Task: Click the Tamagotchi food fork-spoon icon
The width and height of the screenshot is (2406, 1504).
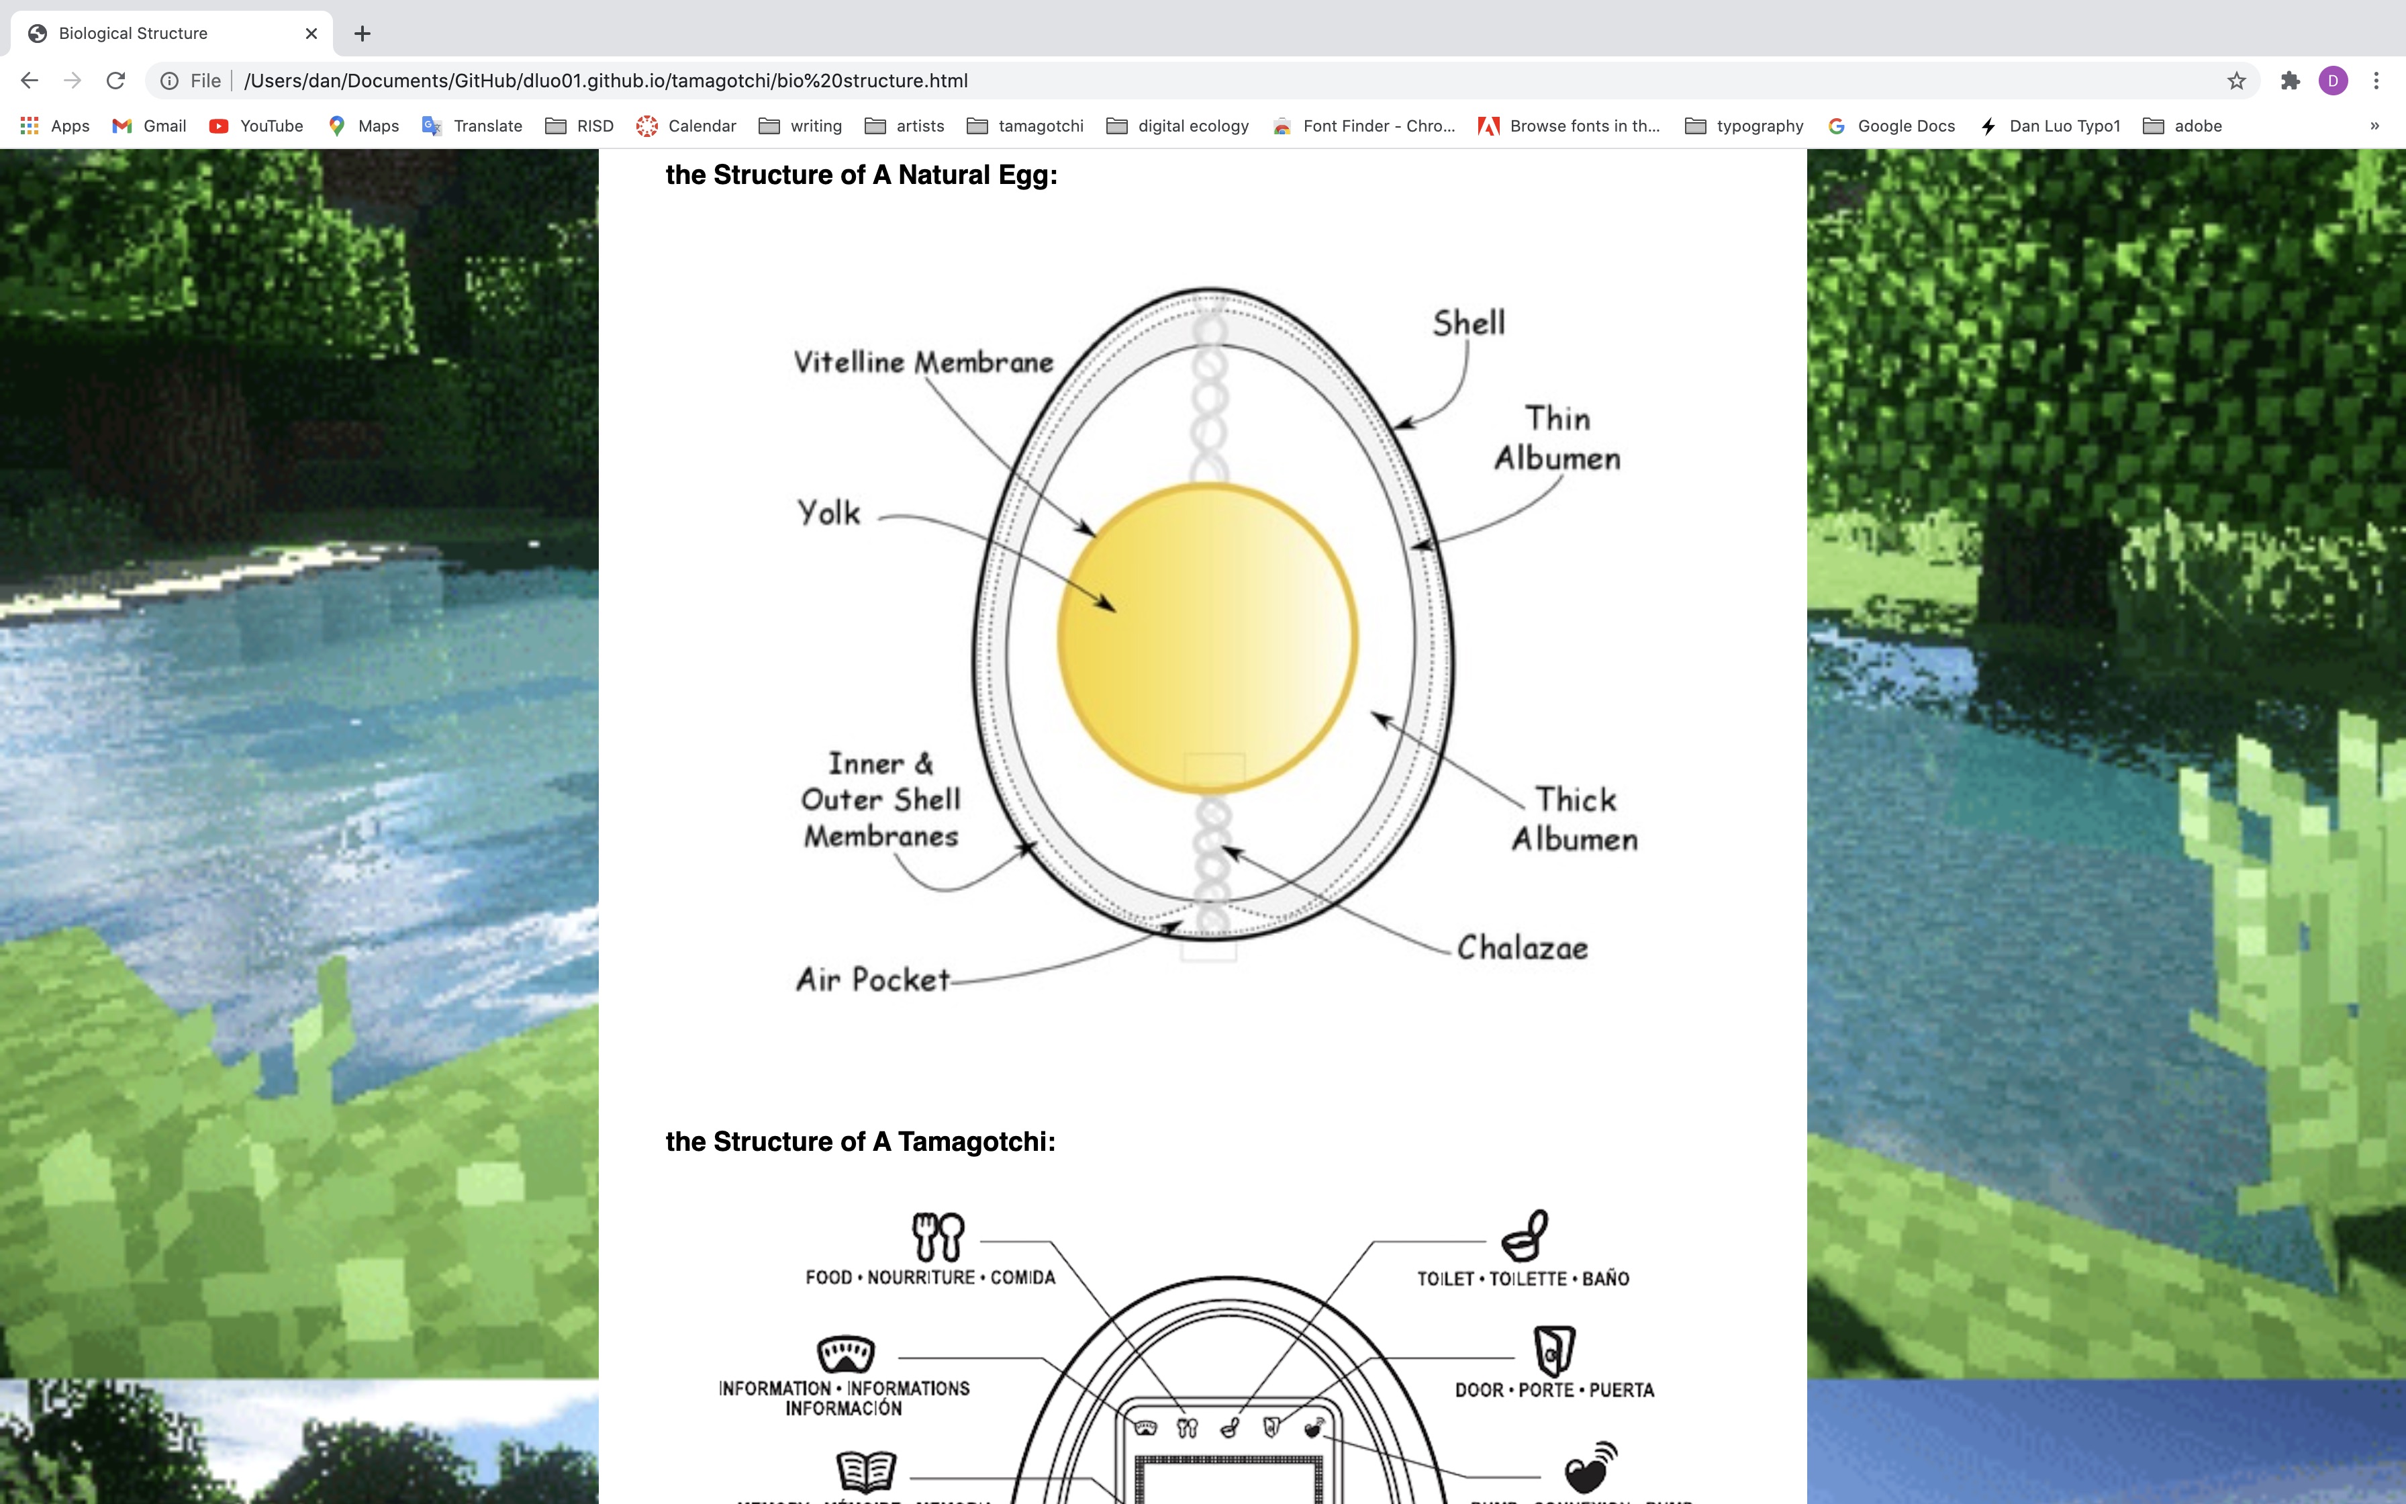Action: point(938,1236)
